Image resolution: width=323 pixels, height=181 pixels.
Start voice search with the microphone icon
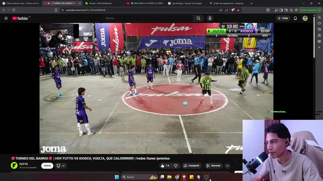pos(210,18)
